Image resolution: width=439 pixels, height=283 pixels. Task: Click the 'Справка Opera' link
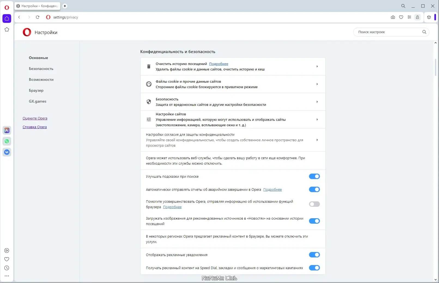[x=35, y=127]
